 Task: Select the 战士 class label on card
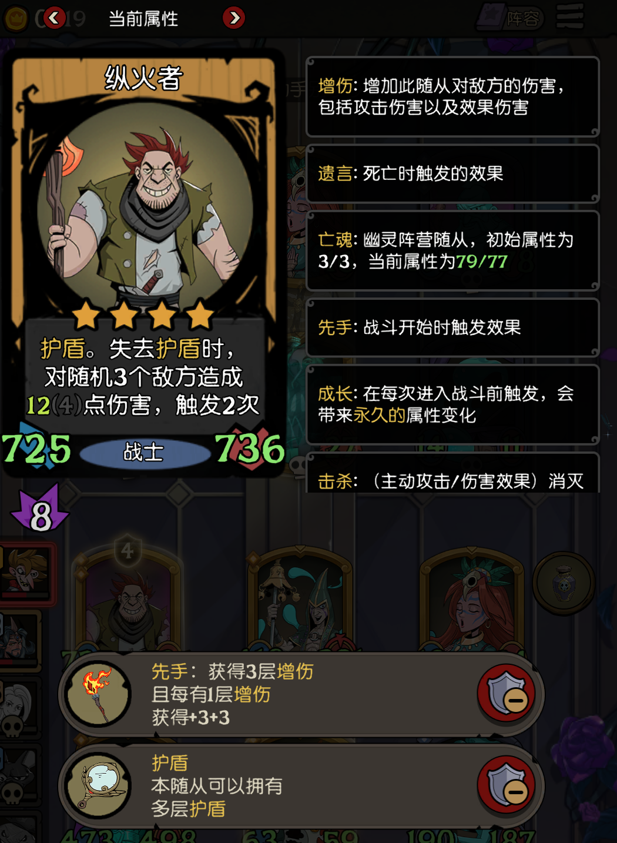tap(144, 452)
